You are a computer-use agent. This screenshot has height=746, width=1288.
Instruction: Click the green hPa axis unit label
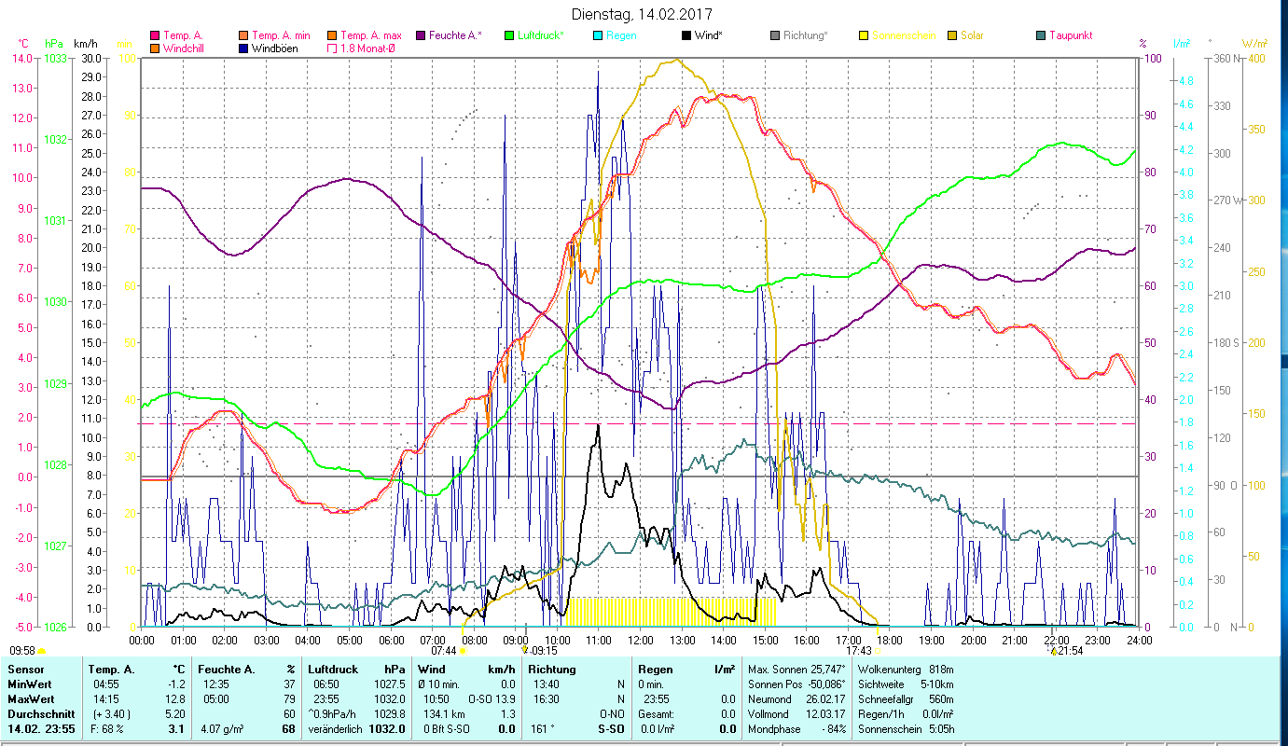(x=54, y=44)
